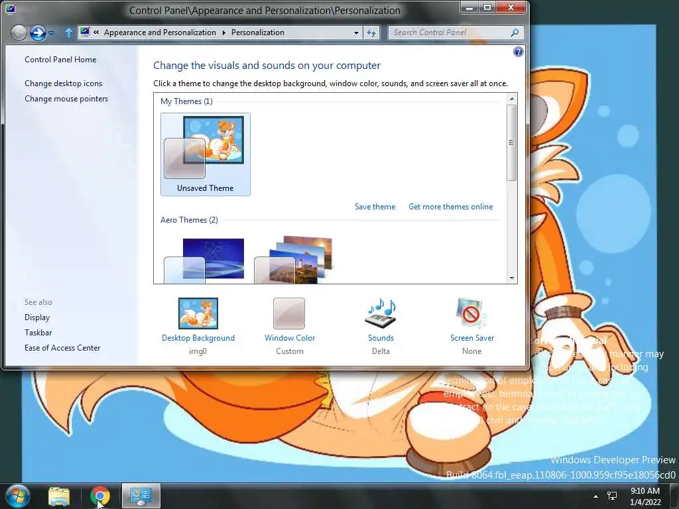Open Ease of Access Center
Screen dimensions: 679x509
click(62, 348)
